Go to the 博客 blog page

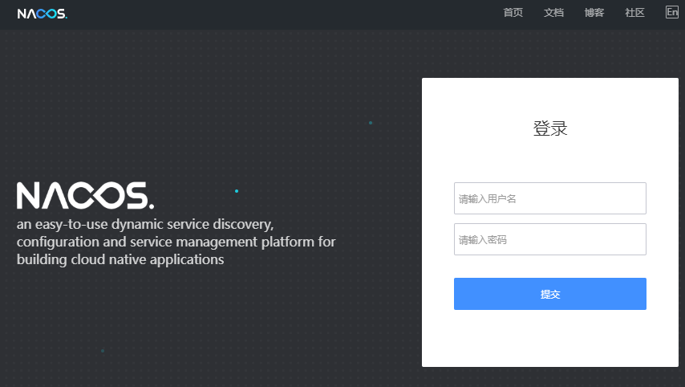pos(594,13)
